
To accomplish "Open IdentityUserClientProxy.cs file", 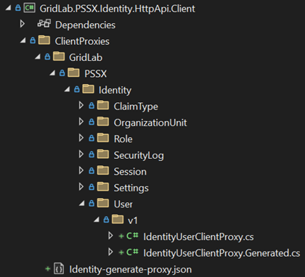I will 198,237.
